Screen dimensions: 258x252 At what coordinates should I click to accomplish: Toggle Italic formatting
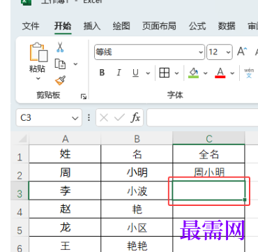[119, 73]
